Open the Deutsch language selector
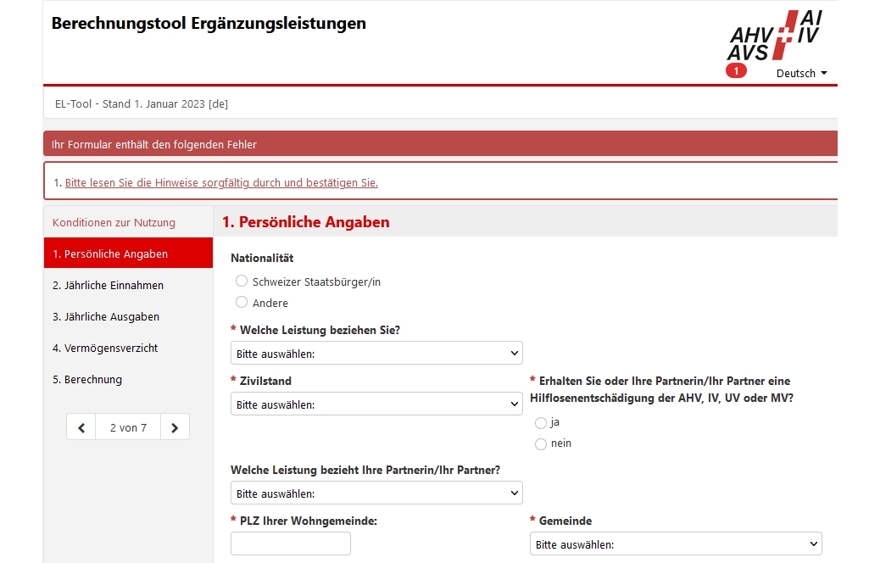Image resolution: width=880 pixels, height=563 pixels. tap(801, 74)
